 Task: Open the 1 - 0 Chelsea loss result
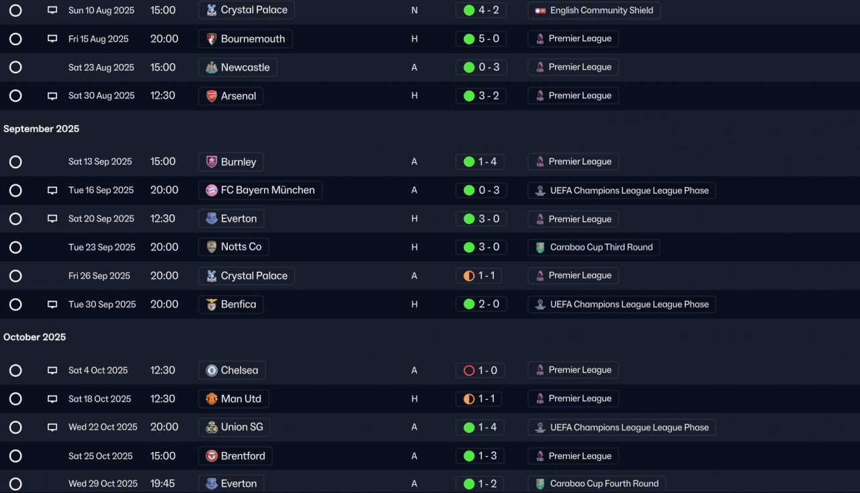point(481,371)
